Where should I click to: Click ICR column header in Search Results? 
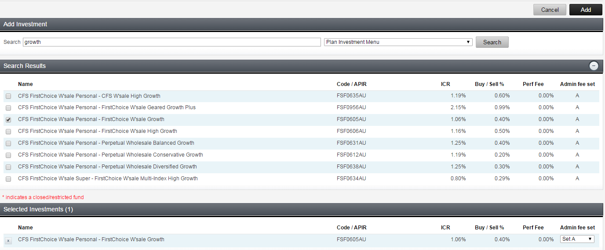(x=445, y=84)
